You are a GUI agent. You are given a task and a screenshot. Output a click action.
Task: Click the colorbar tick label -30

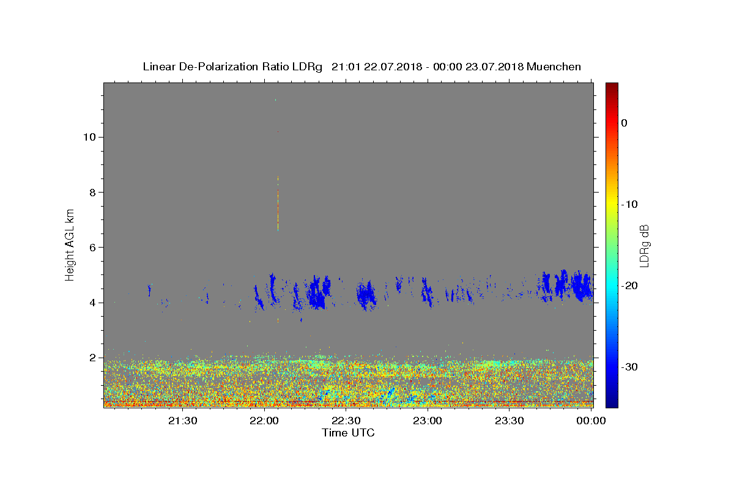pyautogui.click(x=629, y=367)
